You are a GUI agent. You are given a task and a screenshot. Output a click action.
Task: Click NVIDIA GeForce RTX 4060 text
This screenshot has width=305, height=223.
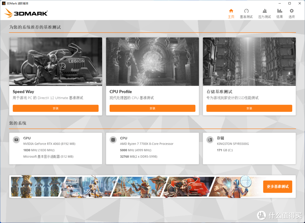tap(49, 144)
